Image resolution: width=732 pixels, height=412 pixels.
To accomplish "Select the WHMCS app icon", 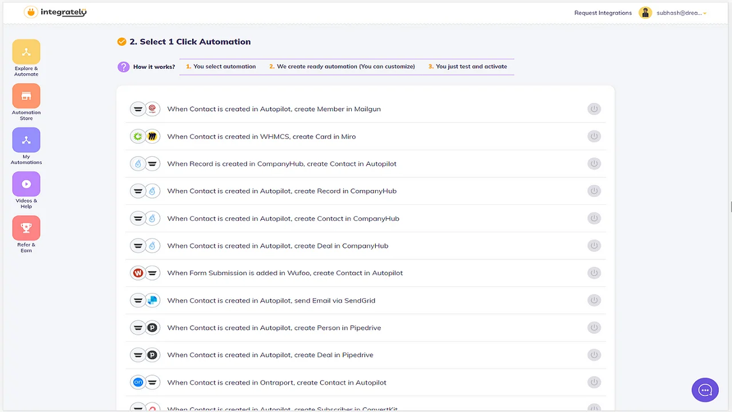I will tap(137, 136).
